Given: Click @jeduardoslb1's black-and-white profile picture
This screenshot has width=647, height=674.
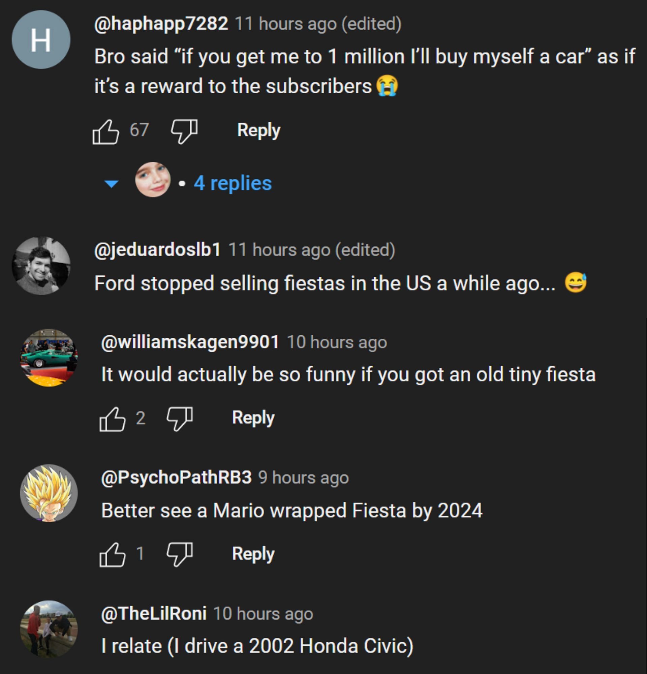Looking at the screenshot, I should (41, 266).
